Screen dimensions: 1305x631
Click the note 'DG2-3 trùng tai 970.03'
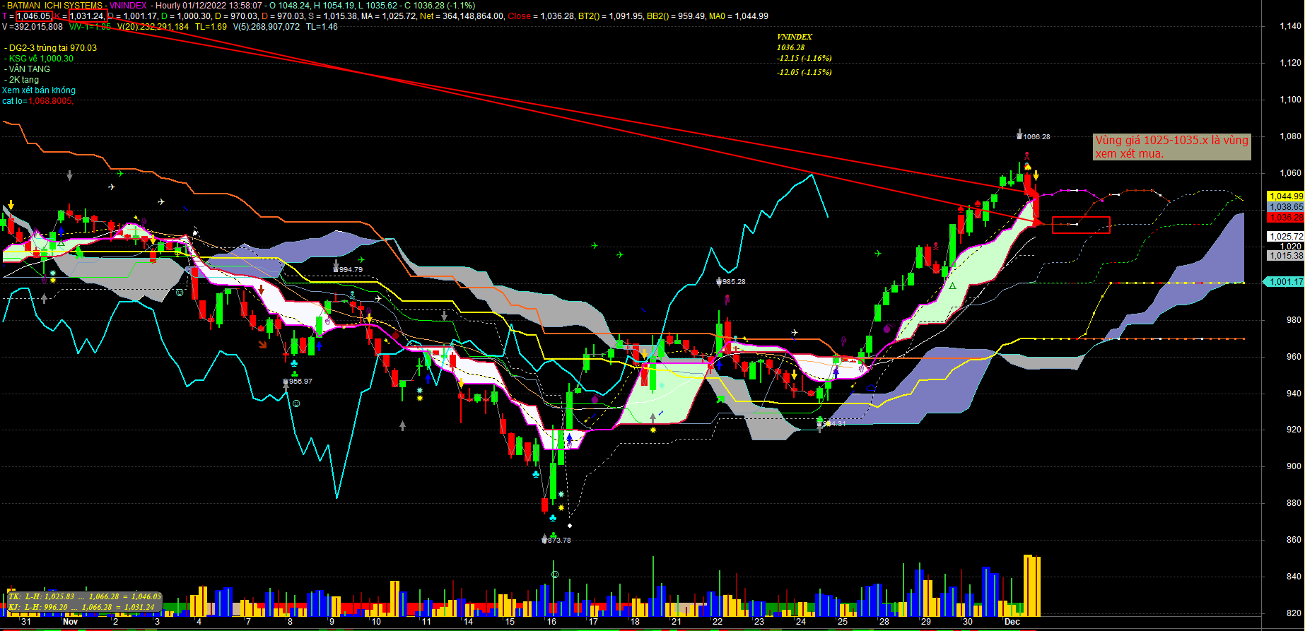(x=51, y=48)
